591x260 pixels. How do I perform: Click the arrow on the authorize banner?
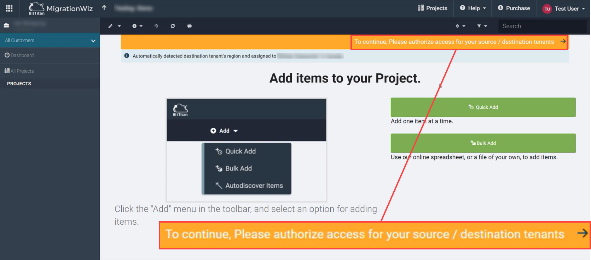pyautogui.click(x=563, y=41)
